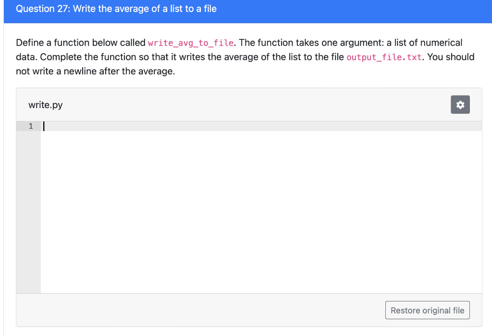
Task: Click the output_file.txt code text
Action: click(384, 57)
